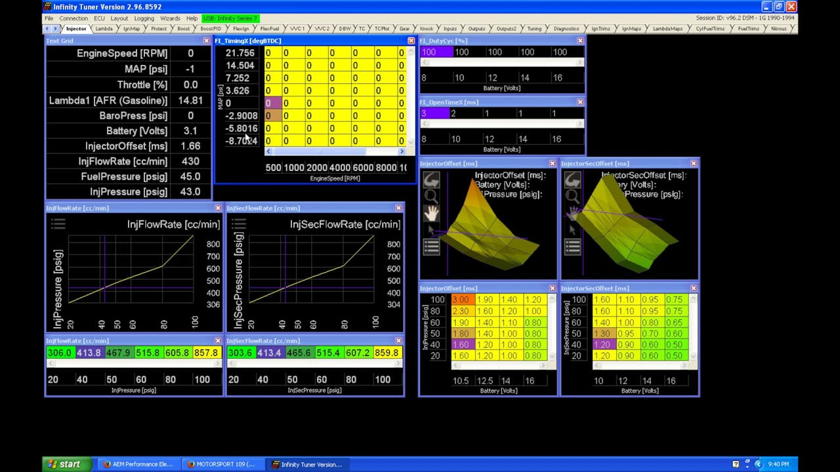Select the rotate tool in InjectorSecOffset plot

pyautogui.click(x=572, y=178)
